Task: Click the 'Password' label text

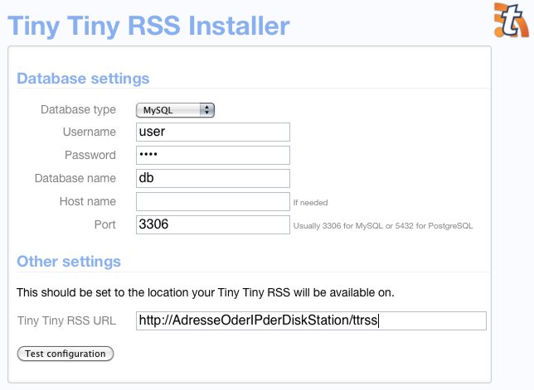Action: pos(90,155)
